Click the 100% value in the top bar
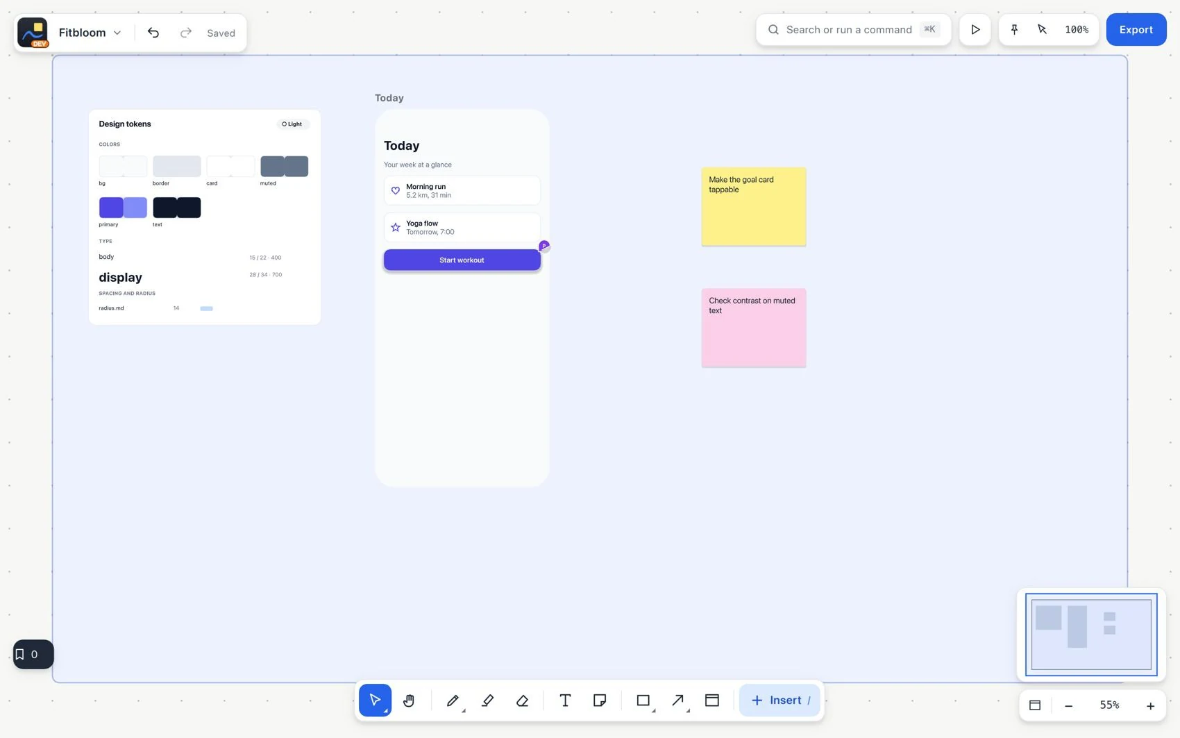The width and height of the screenshot is (1180, 738). click(1077, 29)
